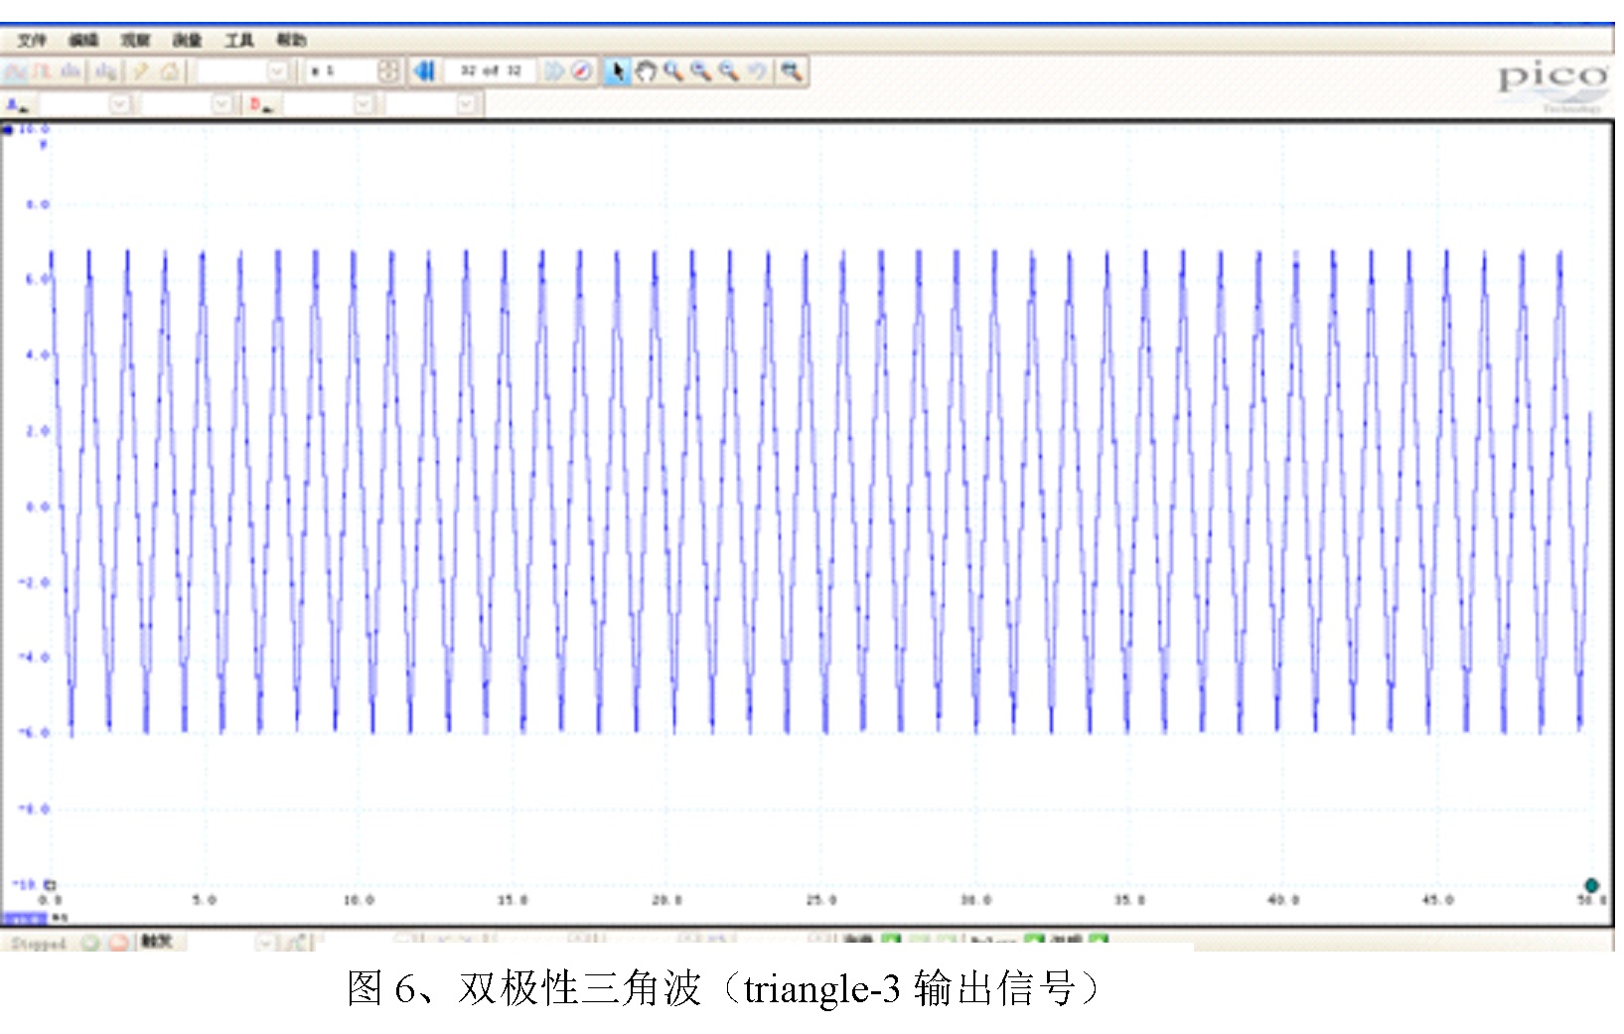Image resolution: width=1624 pixels, height=1034 pixels.
Task: Toggle channel A options button
Action: 19,104
